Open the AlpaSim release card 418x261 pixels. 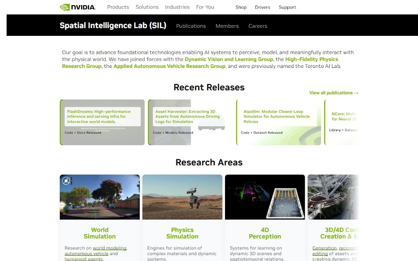coord(278,122)
